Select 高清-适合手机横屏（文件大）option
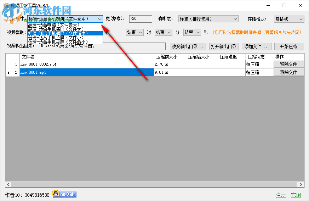Viewport: 309px width, 201px height. pos(65,29)
